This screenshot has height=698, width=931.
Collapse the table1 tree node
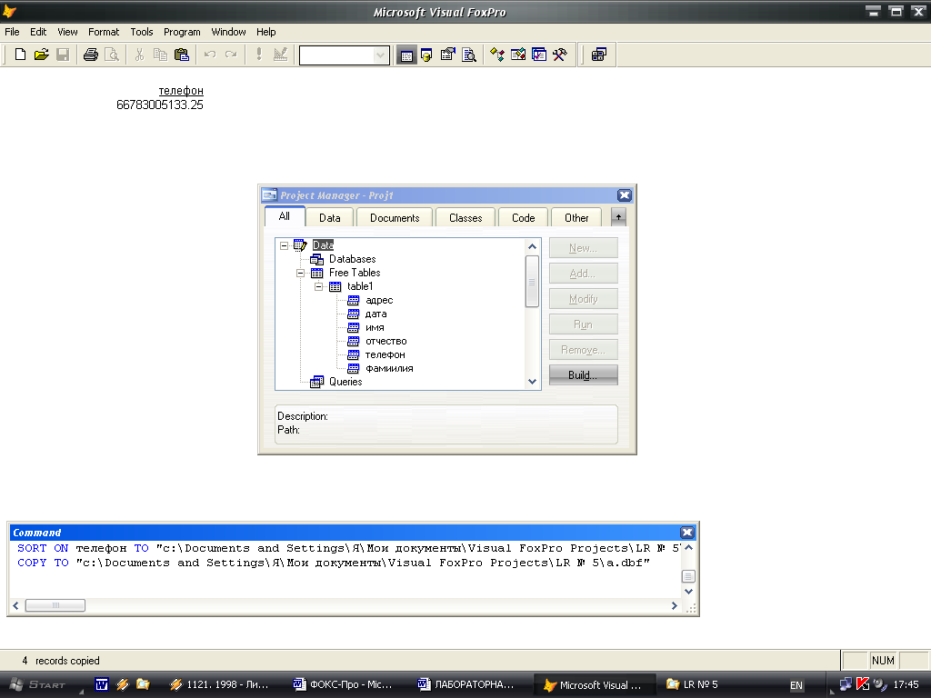point(319,286)
